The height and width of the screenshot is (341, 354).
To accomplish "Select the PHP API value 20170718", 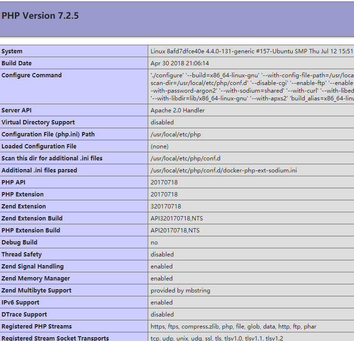I will [x=164, y=183].
